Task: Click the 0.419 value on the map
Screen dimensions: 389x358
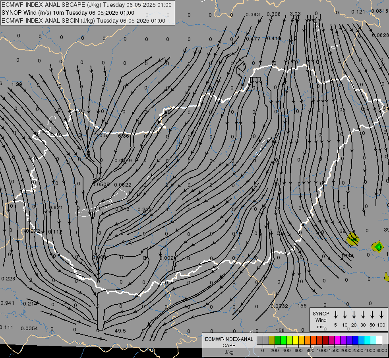Action: click(x=274, y=39)
